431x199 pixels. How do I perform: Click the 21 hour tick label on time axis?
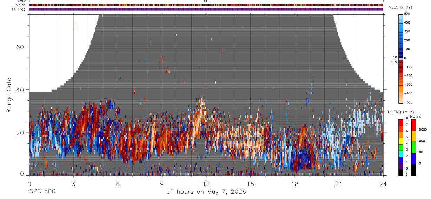point(339,184)
